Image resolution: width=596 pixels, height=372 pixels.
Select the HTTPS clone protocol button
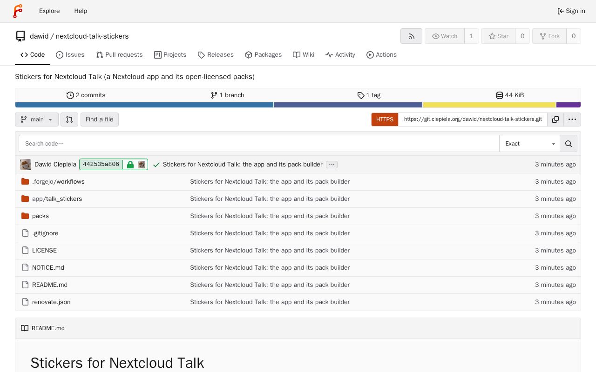pos(385,120)
